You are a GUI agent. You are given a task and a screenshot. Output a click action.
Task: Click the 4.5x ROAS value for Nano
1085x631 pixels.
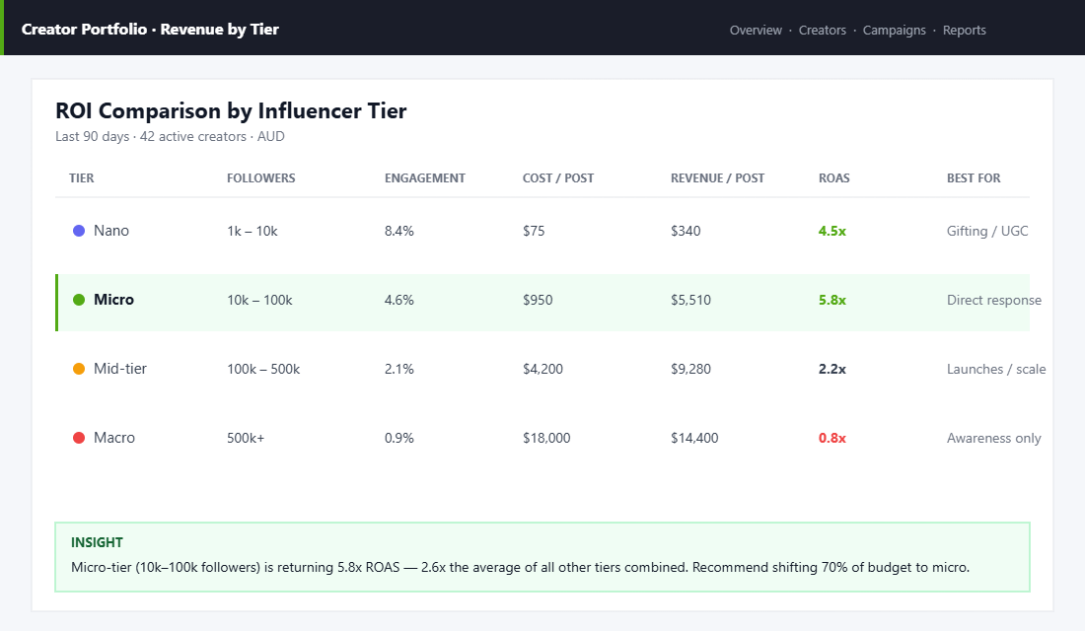tap(833, 231)
